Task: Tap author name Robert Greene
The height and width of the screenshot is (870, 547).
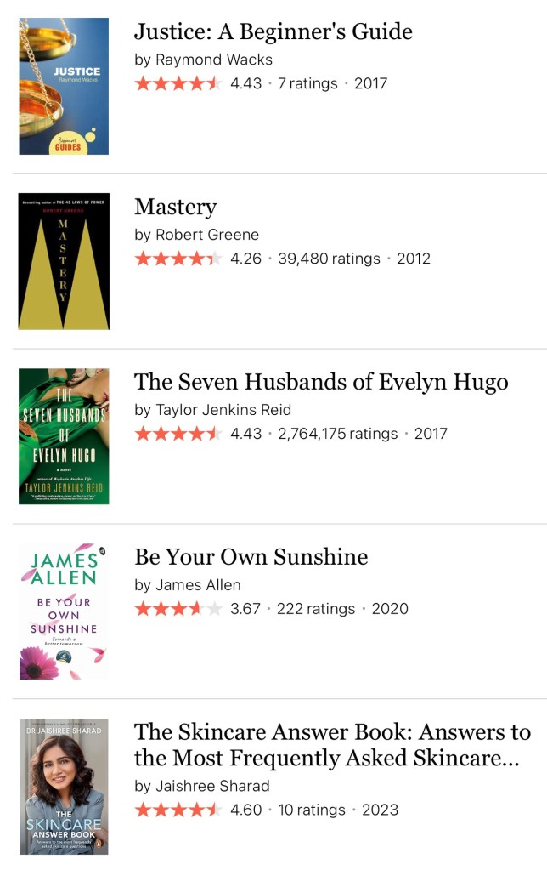Action: (207, 235)
